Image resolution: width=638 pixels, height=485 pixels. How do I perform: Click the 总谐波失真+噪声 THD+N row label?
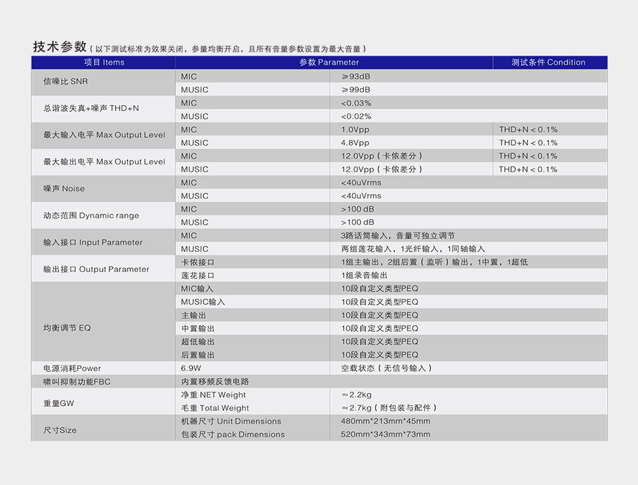[103, 109]
